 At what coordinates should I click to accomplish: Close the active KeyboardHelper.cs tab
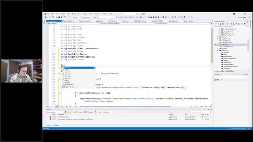pos(61,21)
